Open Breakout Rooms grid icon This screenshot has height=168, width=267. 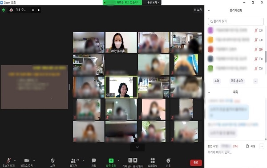pos(153,160)
